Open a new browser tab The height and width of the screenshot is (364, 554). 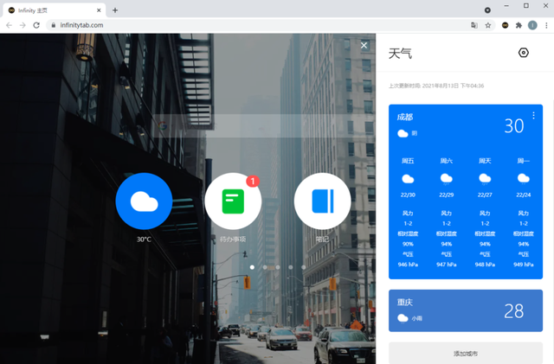tap(115, 10)
